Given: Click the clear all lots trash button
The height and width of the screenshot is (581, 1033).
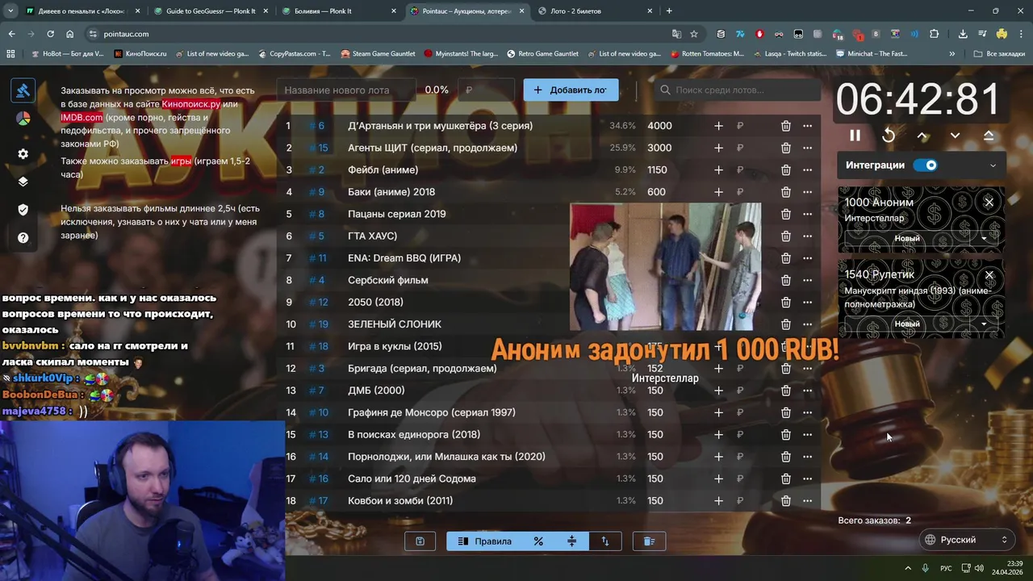Looking at the screenshot, I should coord(649,541).
